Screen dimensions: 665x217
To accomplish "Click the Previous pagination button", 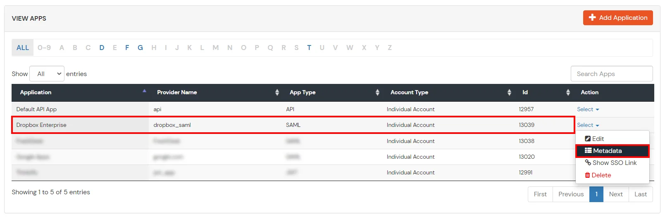I will 571,194.
